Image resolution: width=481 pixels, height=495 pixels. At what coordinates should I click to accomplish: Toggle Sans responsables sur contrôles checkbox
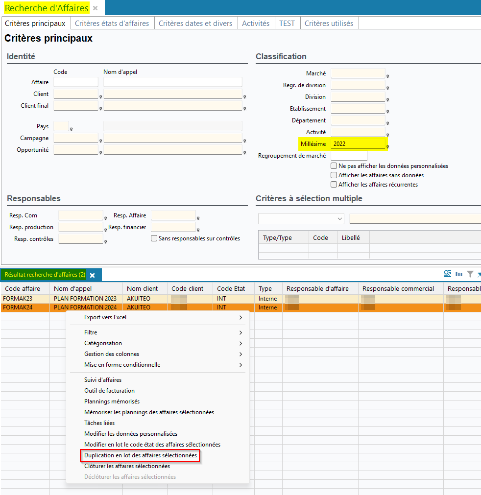coord(154,238)
